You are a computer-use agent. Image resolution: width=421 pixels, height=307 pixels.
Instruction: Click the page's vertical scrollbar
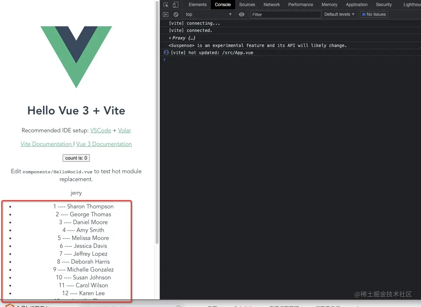pos(157,122)
